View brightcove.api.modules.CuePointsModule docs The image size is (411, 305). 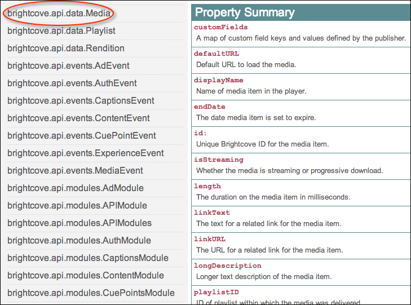coord(91,293)
